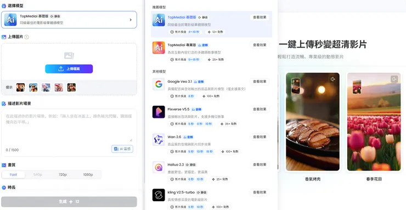
Task: Select the kling V2.5-turbo model name
Action: [x=181, y=192]
